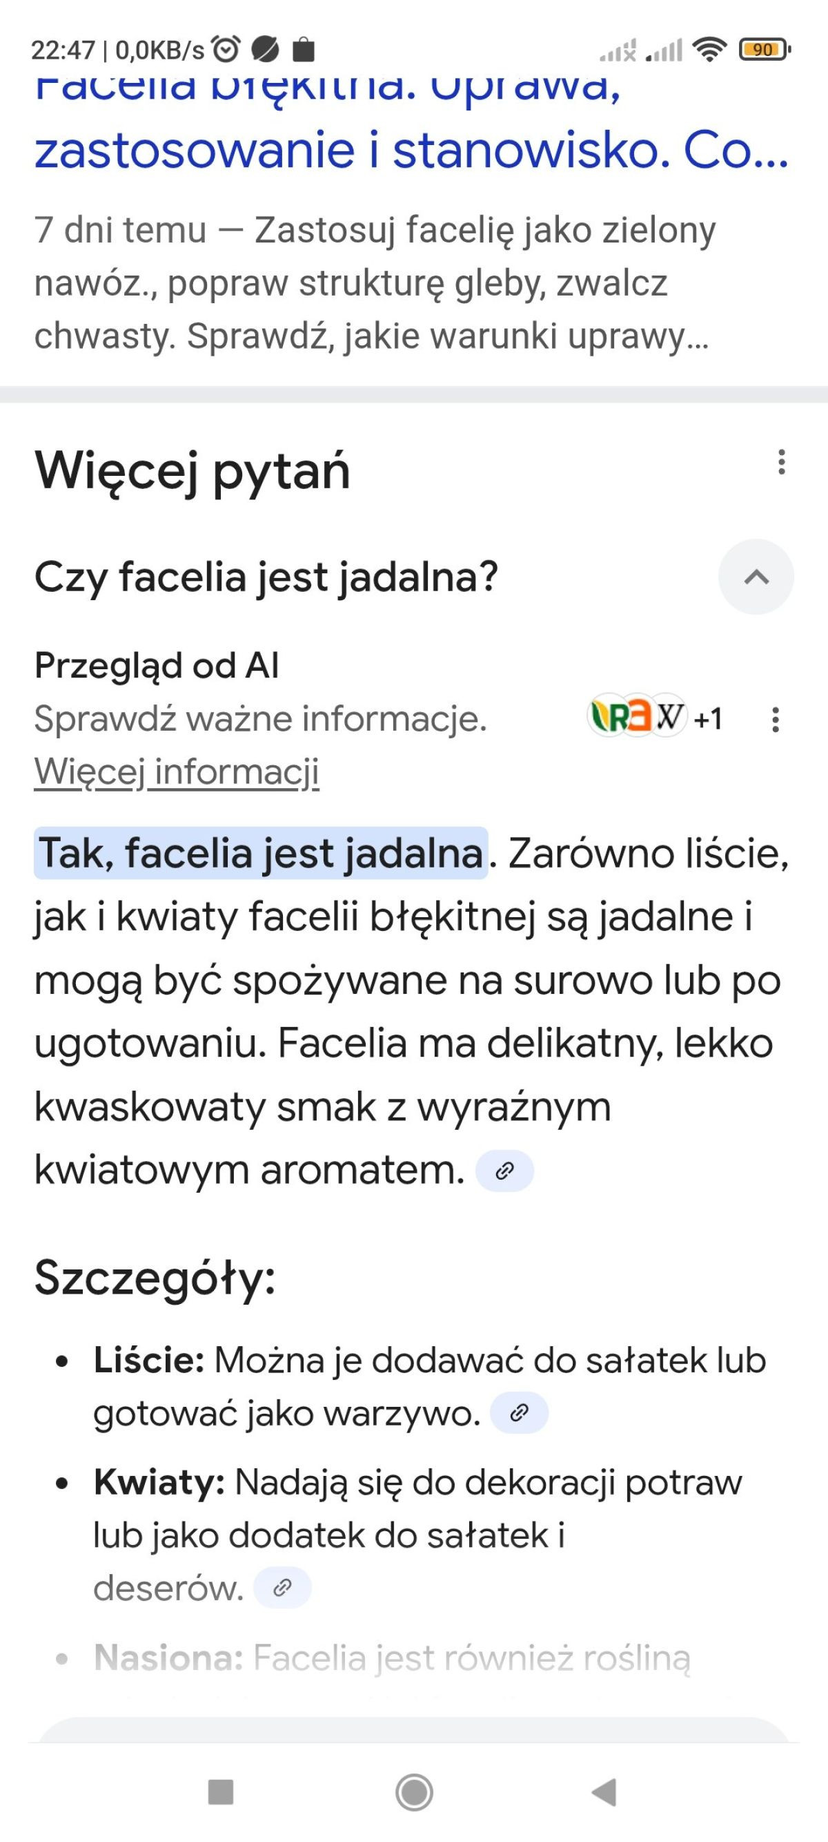Tap Android home circle button
This screenshot has width=828, height=1842.
pyautogui.click(x=413, y=1793)
